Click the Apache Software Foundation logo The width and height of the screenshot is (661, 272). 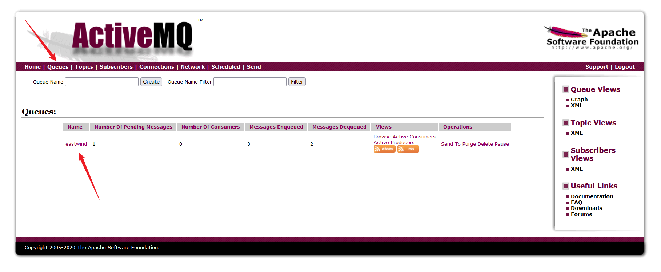point(591,38)
